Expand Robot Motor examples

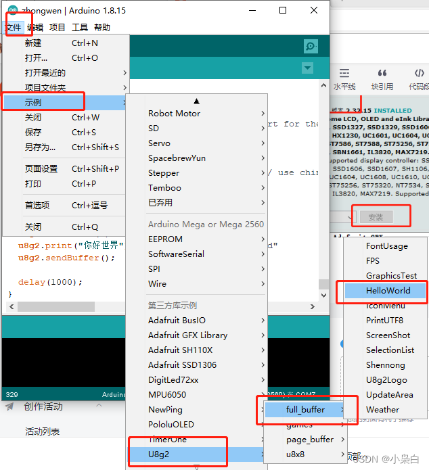pyautogui.click(x=196, y=114)
